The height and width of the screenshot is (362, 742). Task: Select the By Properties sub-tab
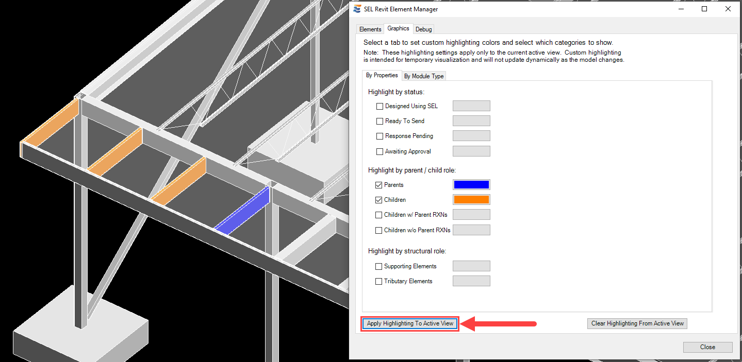(382, 75)
